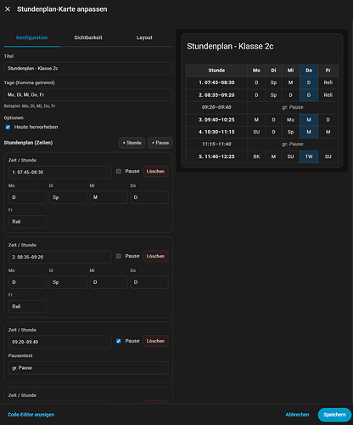The image size is (353, 425).
Task: Edit the Pausentext field containing gr. Pause
Action: [88, 368]
